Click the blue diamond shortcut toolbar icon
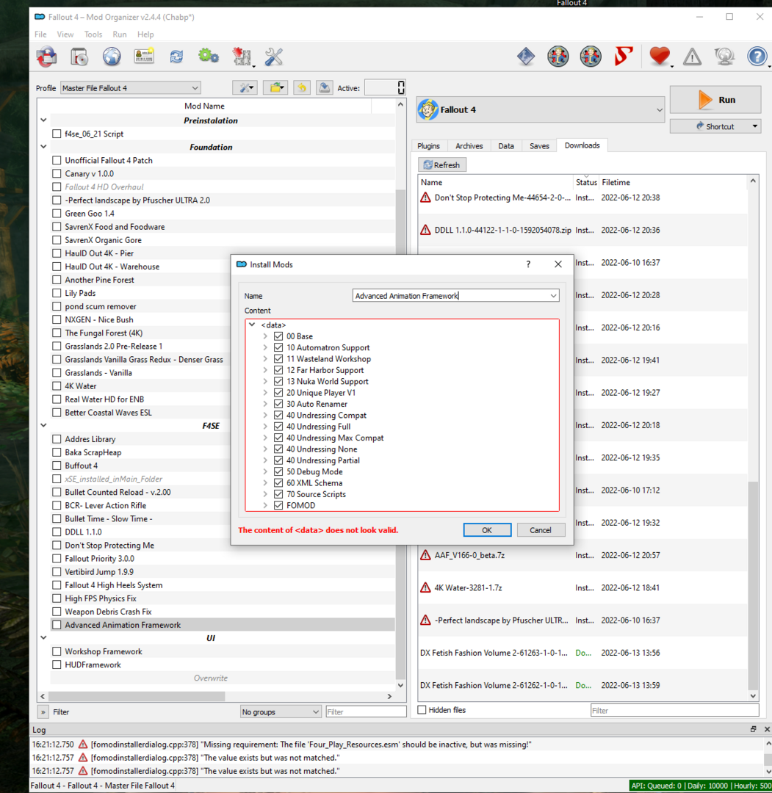Screen dimensions: 772x793 pos(526,56)
